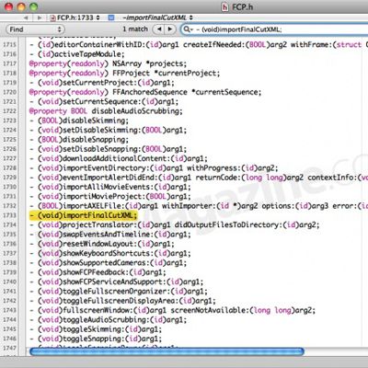This screenshot has height=368, width=368.
Task: Click "NSArray *projects;" property line
Action: 108,63
